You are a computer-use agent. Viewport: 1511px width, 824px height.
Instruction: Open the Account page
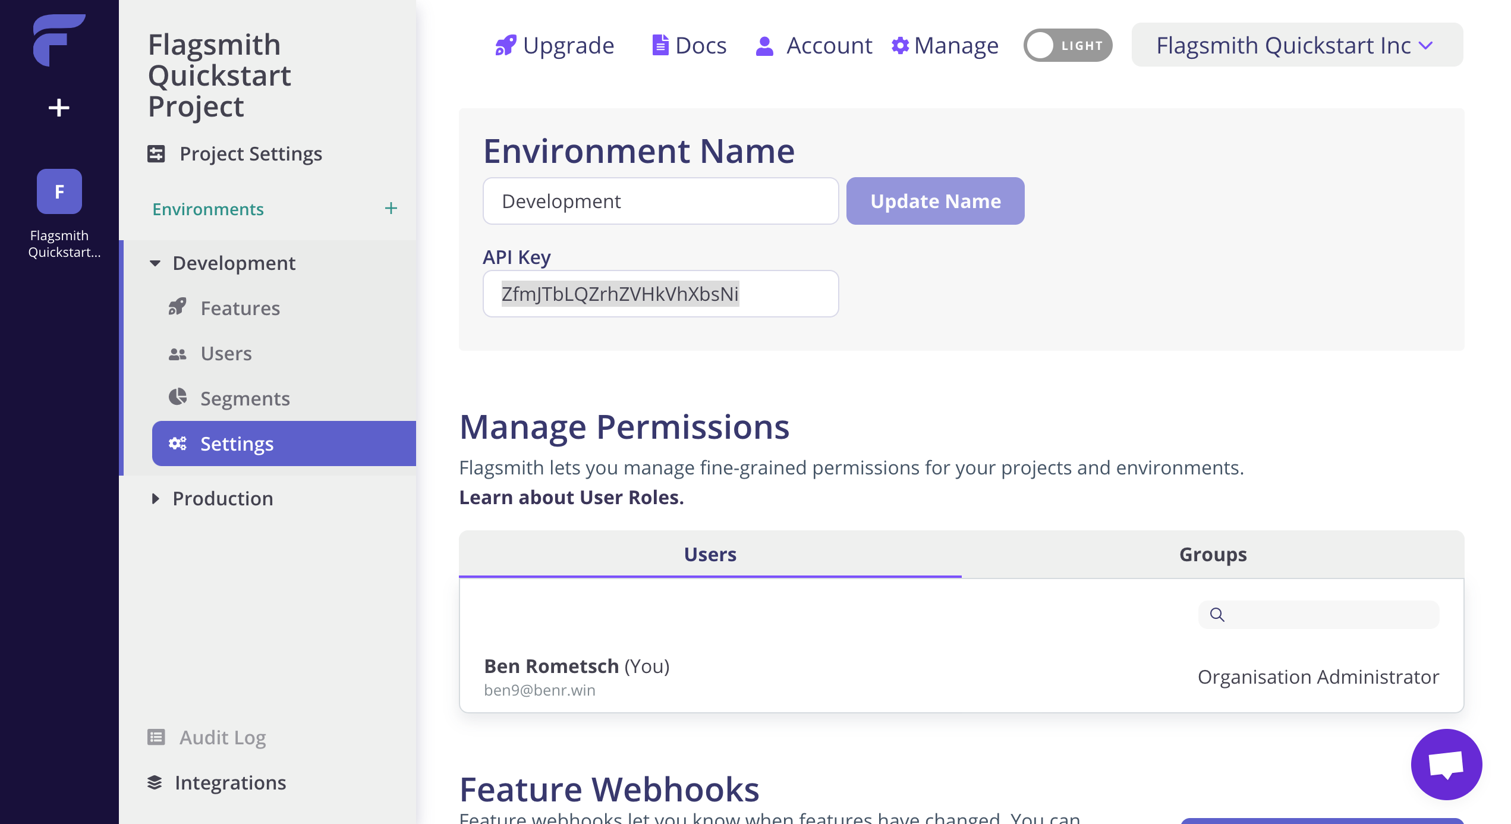tap(829, 45)
